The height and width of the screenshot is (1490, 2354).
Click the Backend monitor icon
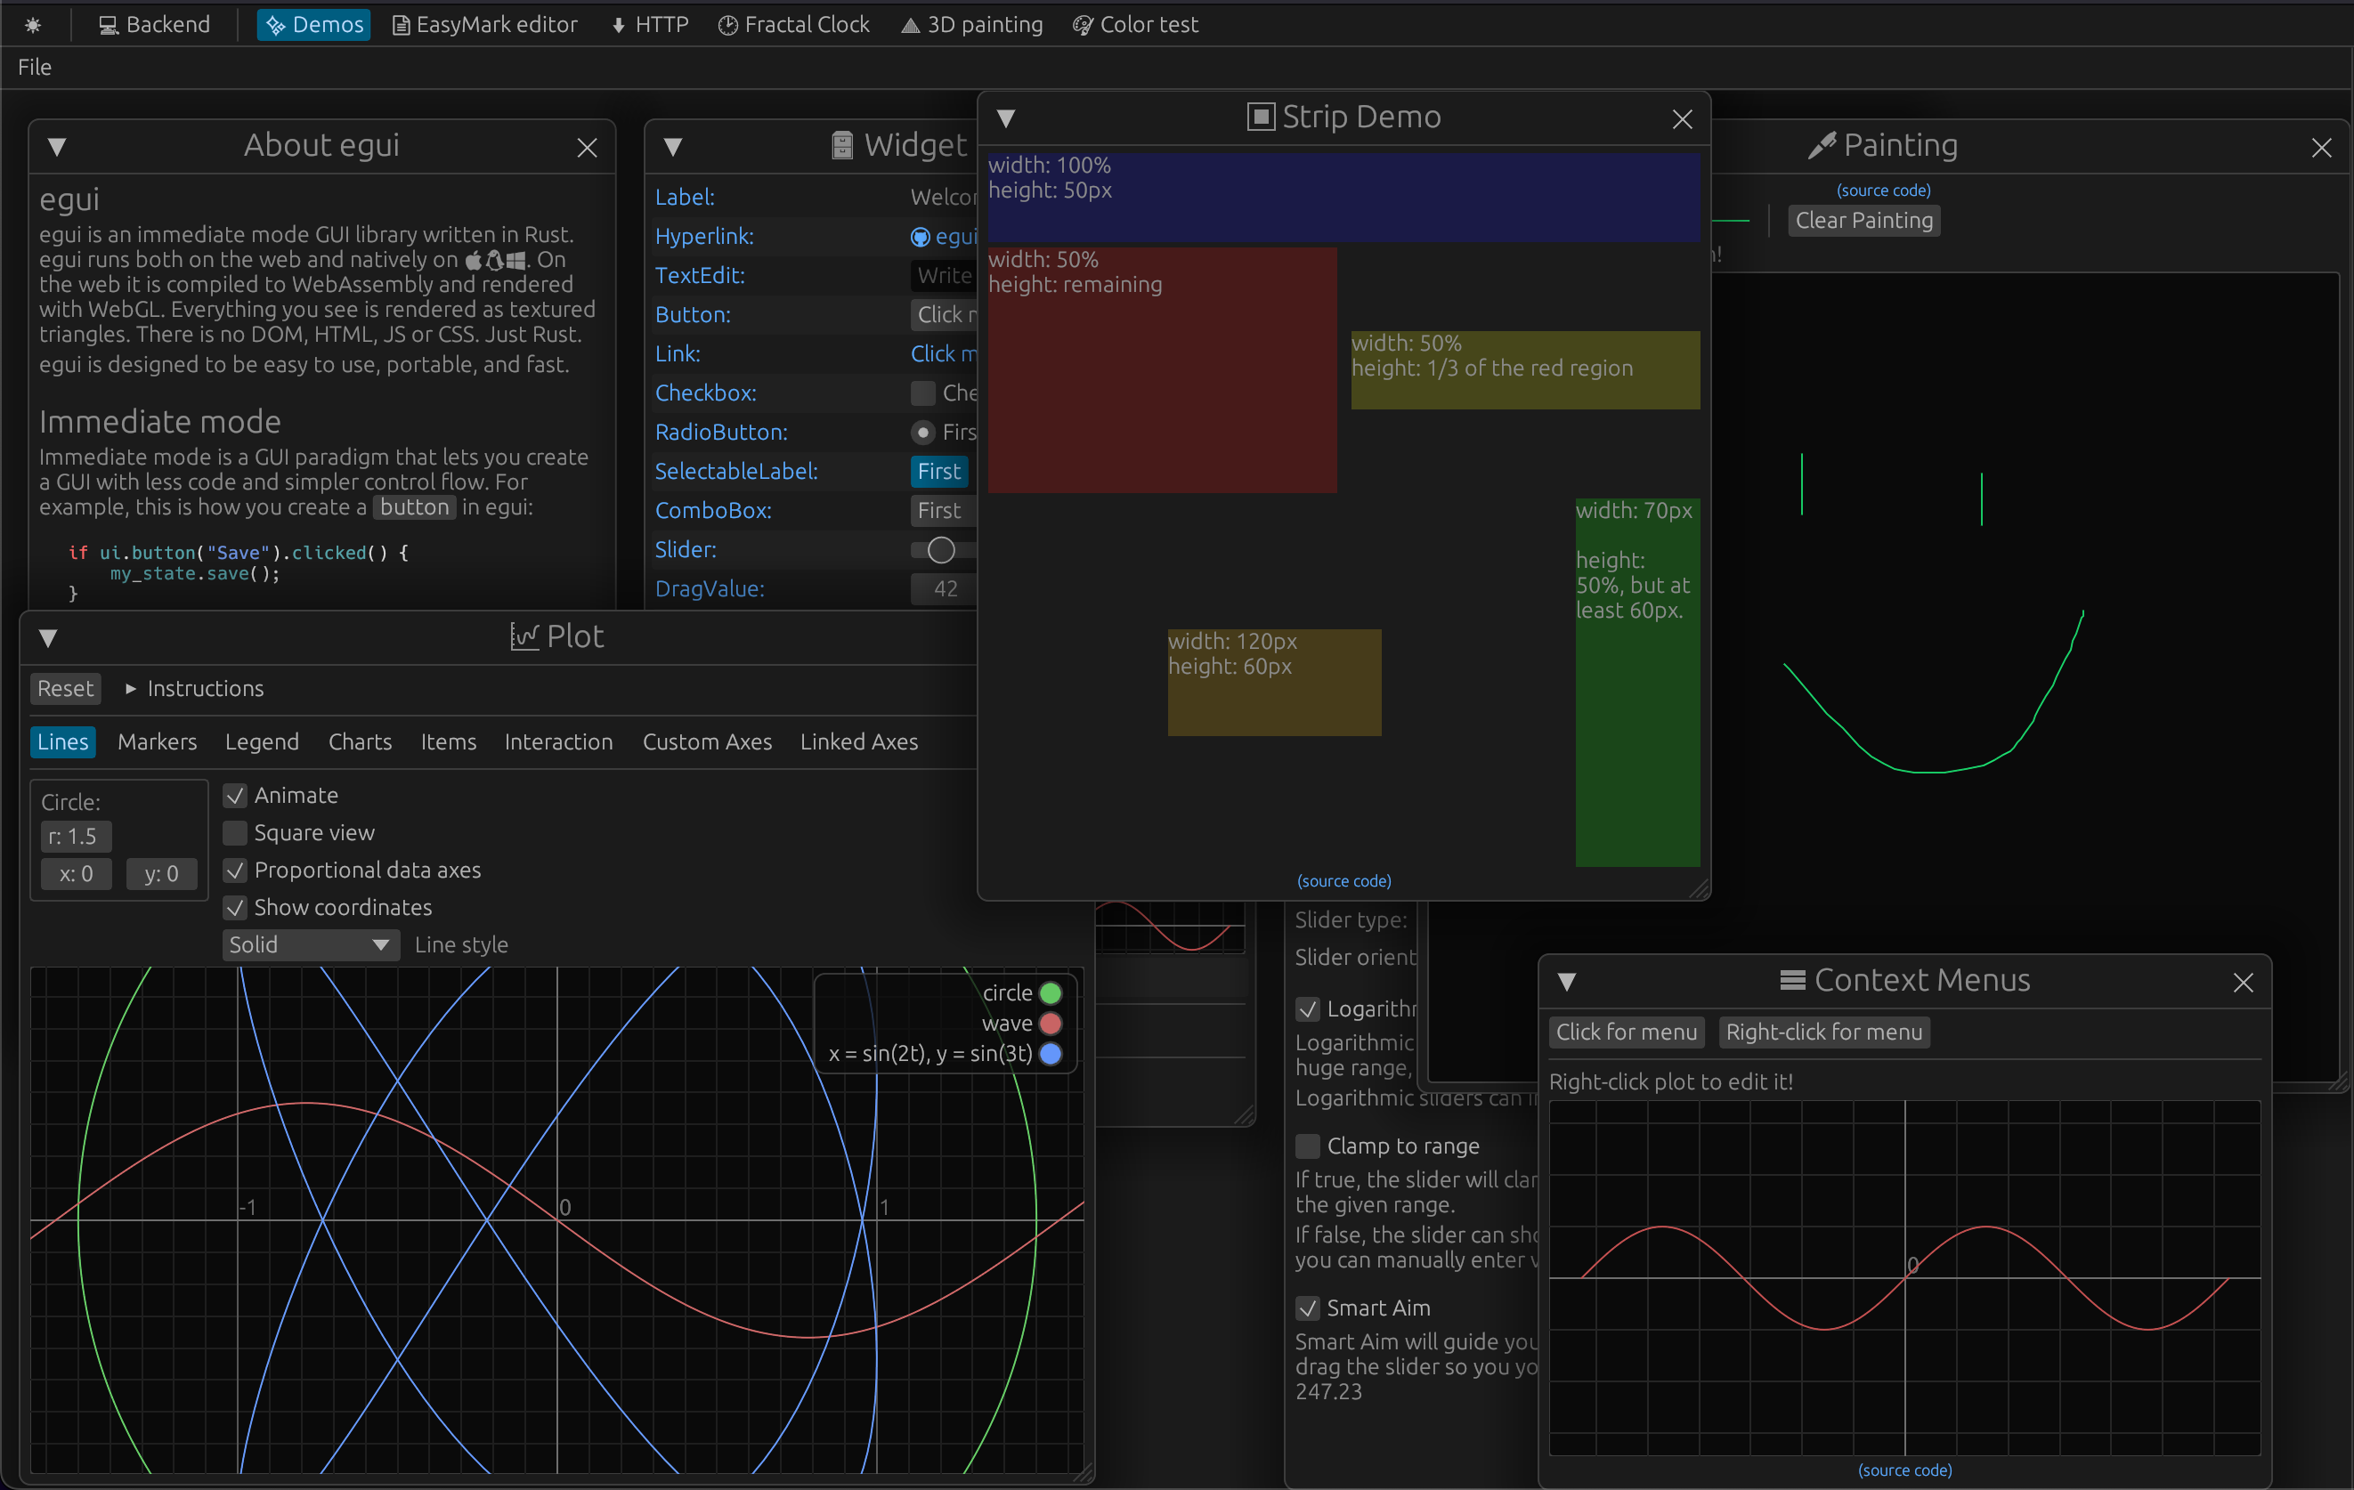coord(108,24)
